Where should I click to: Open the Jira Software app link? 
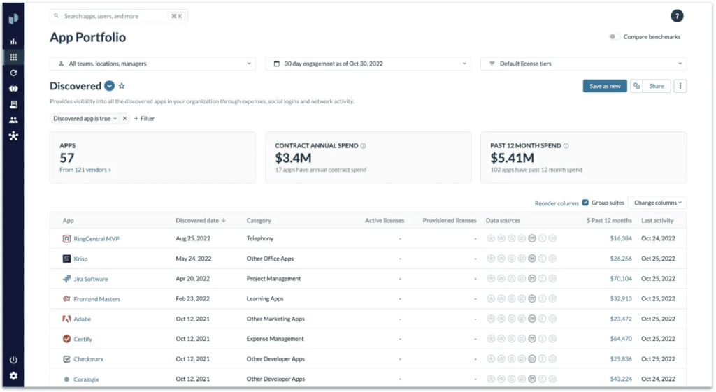point(91,279)
